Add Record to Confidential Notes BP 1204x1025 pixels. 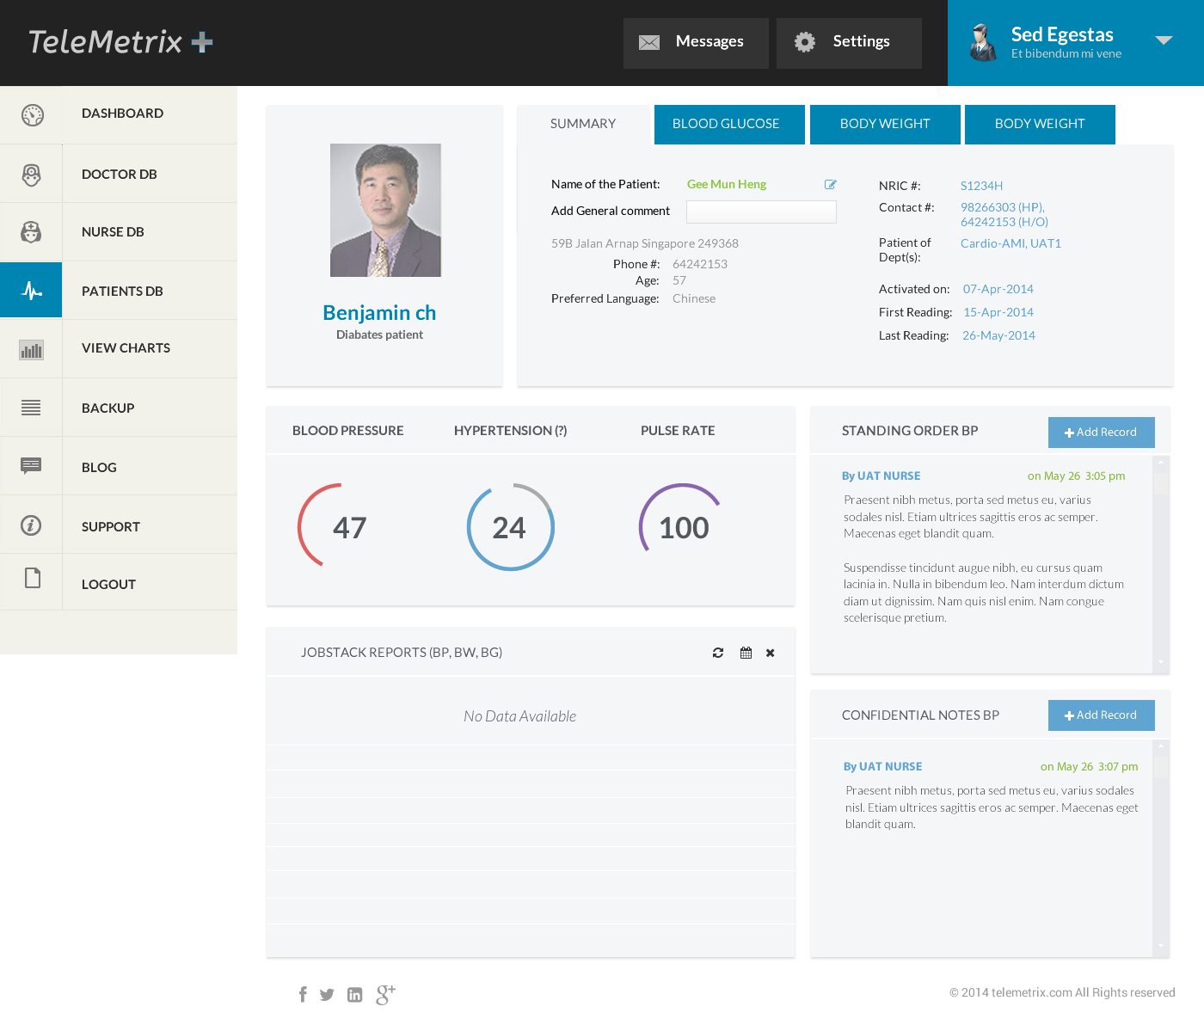(x=1101, y=715)
